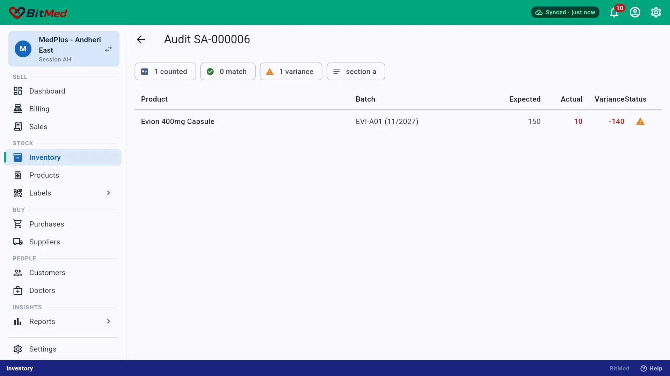Click the Actual column header
This screenshot has width=670, height=376.
(x=571, y=99)
